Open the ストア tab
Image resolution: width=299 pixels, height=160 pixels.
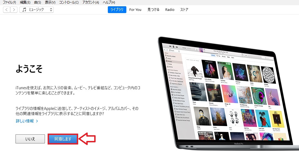184,10
